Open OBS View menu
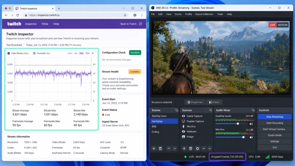 (169, 14)
